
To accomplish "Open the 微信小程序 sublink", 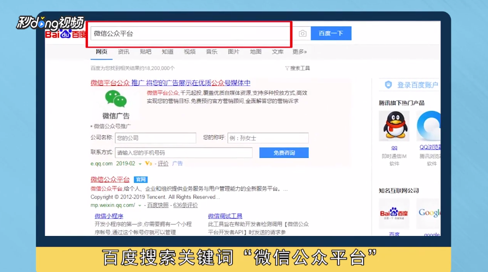I will click(x=109, y=216).
